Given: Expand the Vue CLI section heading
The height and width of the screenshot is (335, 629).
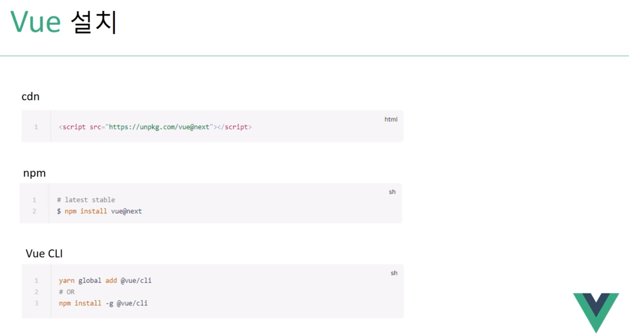Looking at the screenshot, I should coord(44,253).
